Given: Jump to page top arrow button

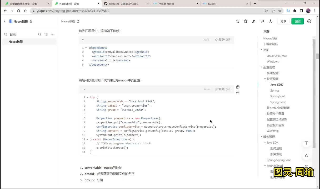Looking at the screenshot, I should pos(306,143).
